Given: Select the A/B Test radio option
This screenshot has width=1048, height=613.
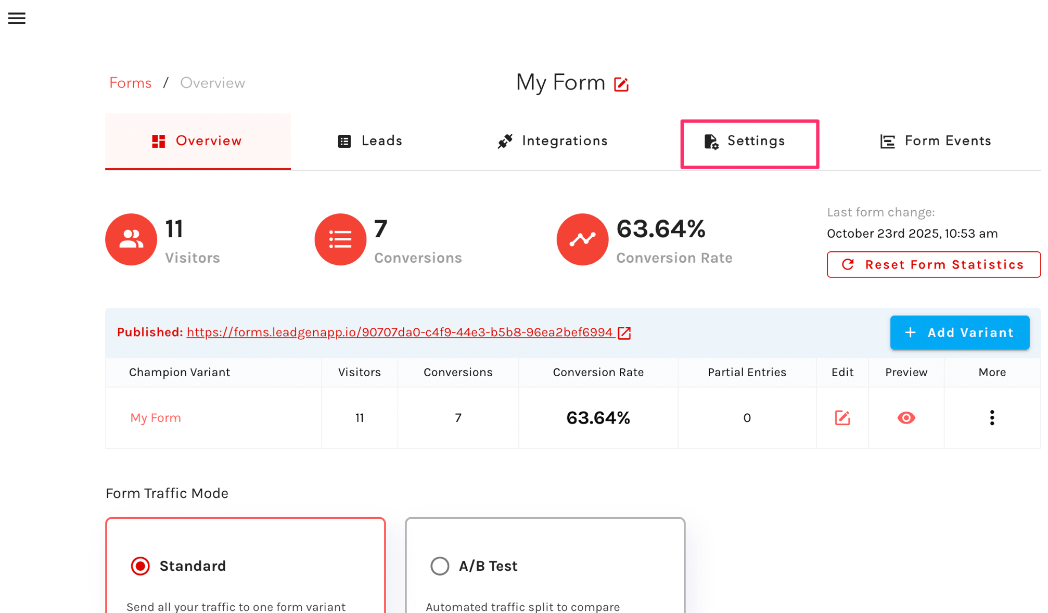Looking at the screenshot, I should point(440,566).
